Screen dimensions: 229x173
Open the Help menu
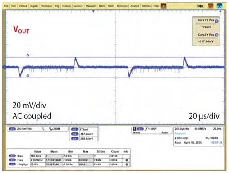tap(156, 6)
